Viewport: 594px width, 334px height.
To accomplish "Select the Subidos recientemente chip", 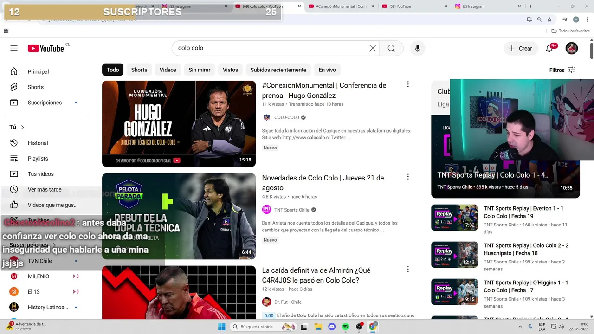I will (278, 70).
